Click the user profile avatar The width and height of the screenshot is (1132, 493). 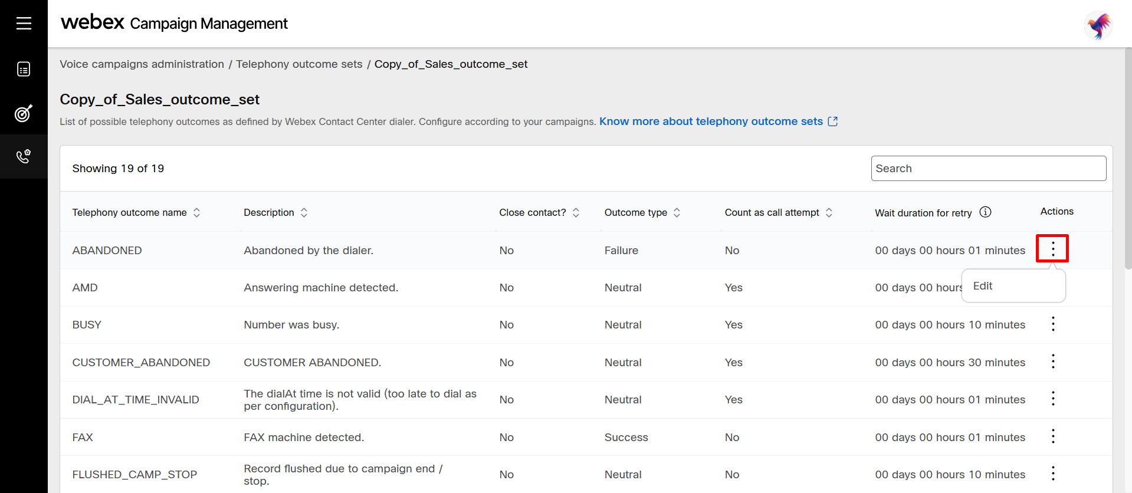tap(1098, 25)
